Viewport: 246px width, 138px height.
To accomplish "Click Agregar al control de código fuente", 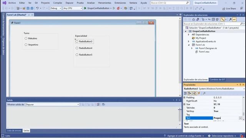I will (x=184, y=136).
